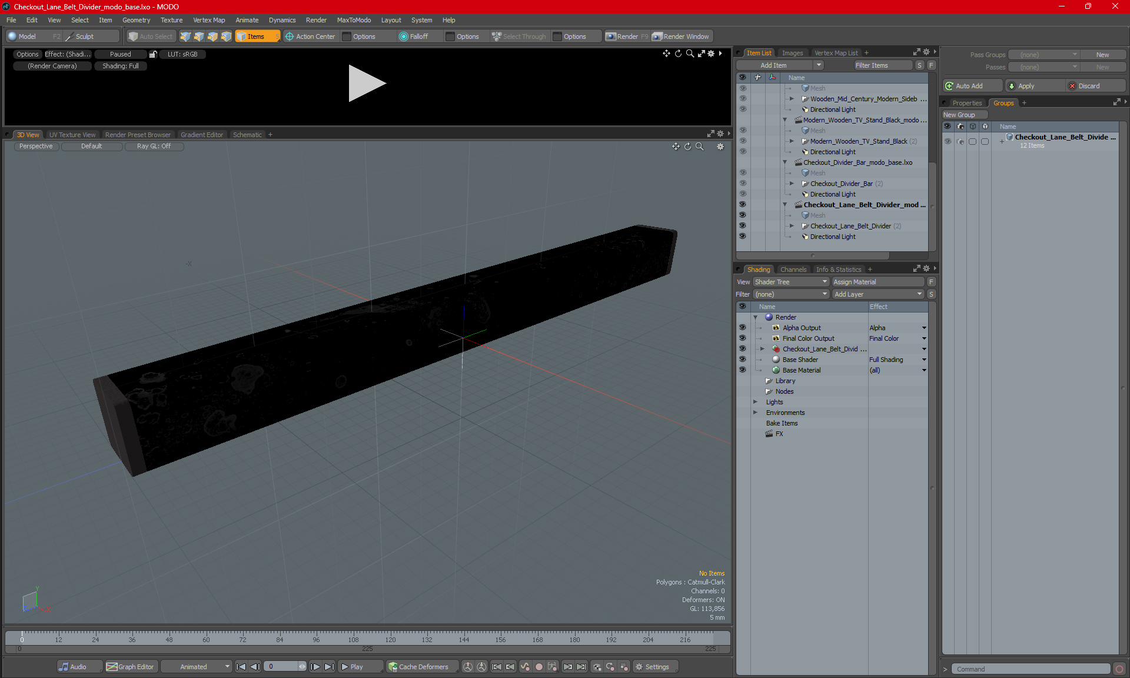1130x678 pixels.
Task: Toggle visibility of Base Material layer
Action: pos(742,370)
